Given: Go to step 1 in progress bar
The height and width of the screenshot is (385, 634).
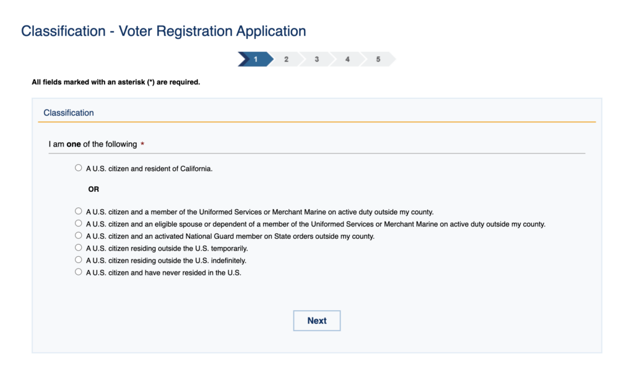Looking at the screenshot, I should tap(255, 59).
